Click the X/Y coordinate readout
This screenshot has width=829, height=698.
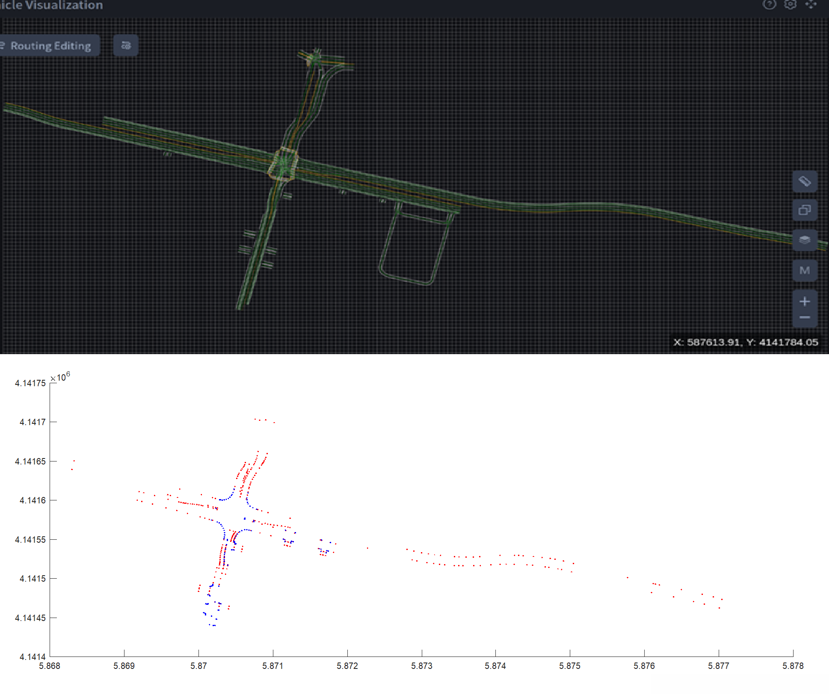tap(745, 342)
